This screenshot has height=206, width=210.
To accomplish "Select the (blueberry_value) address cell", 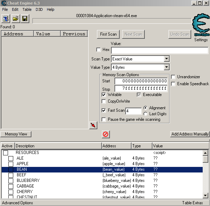I will pyautogui.click(x=117, y=181).
